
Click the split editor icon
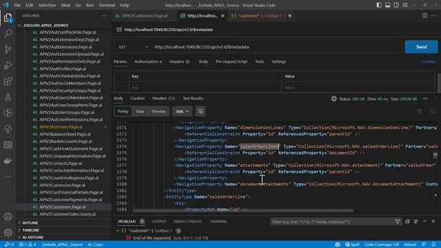point(424,16)
